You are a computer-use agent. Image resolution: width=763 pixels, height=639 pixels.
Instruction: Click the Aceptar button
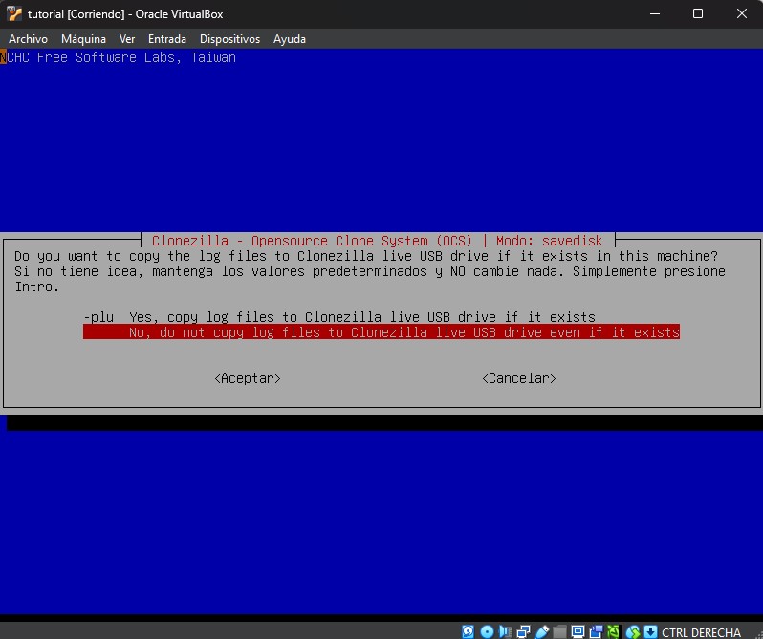(248, 378)
